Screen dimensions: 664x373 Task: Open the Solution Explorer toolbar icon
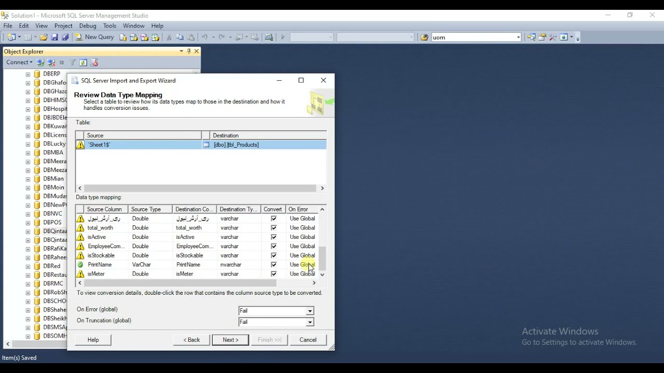(531, 37)
